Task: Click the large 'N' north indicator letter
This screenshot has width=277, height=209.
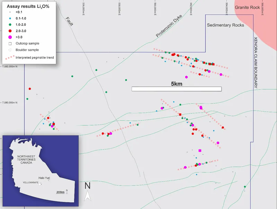Action: [88, 186]
